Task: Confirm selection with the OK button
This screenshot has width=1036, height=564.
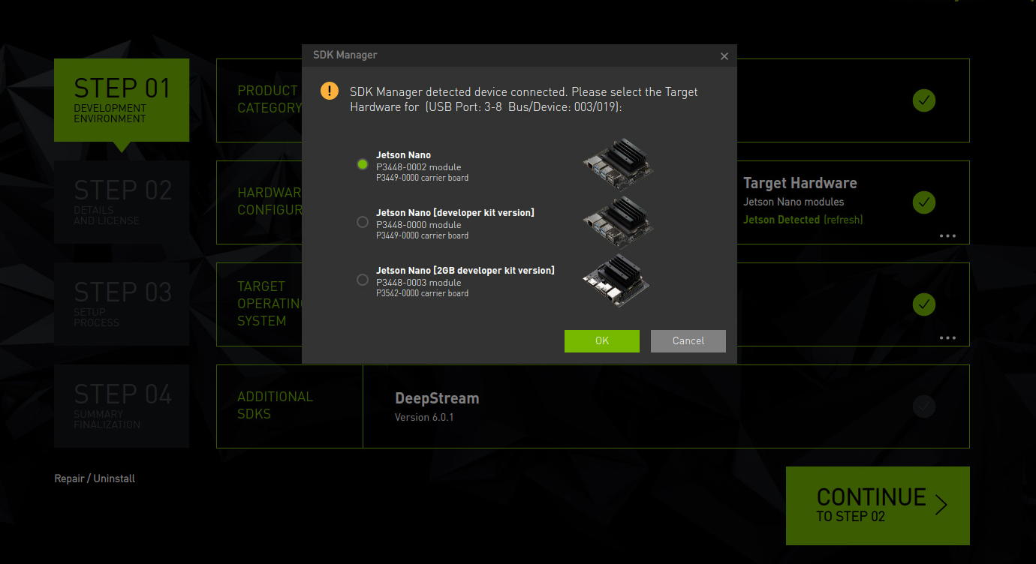Action: 602,340
